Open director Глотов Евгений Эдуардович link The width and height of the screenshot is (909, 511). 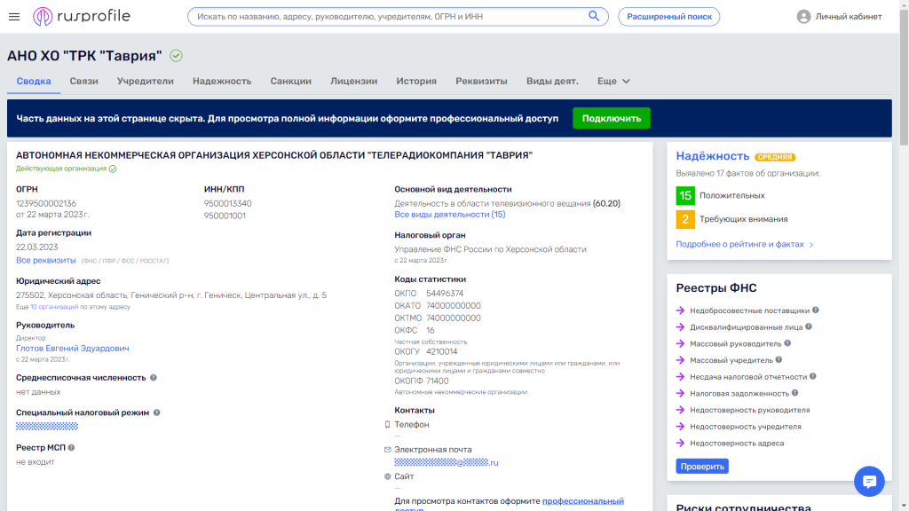(72, 349)
